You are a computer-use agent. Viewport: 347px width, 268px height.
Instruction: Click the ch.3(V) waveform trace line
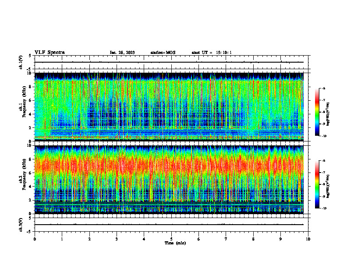[169, 225]
